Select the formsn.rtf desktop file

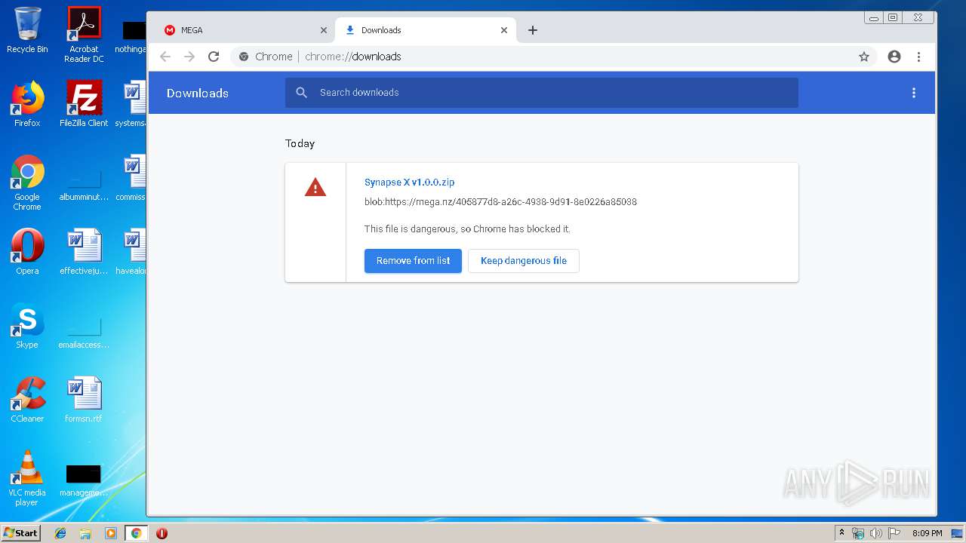[84, 400]
